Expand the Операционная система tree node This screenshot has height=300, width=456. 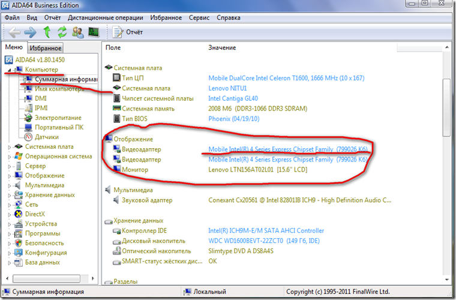click(10, 157)
